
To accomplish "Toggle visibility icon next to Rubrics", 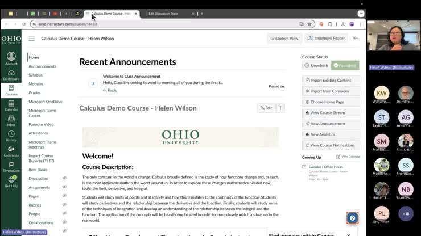I will point(64,205).
